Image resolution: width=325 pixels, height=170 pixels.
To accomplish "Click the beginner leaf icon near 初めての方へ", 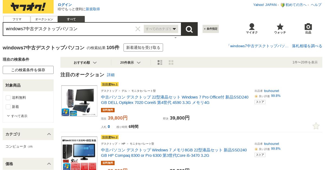I will [x=282, y=5].
